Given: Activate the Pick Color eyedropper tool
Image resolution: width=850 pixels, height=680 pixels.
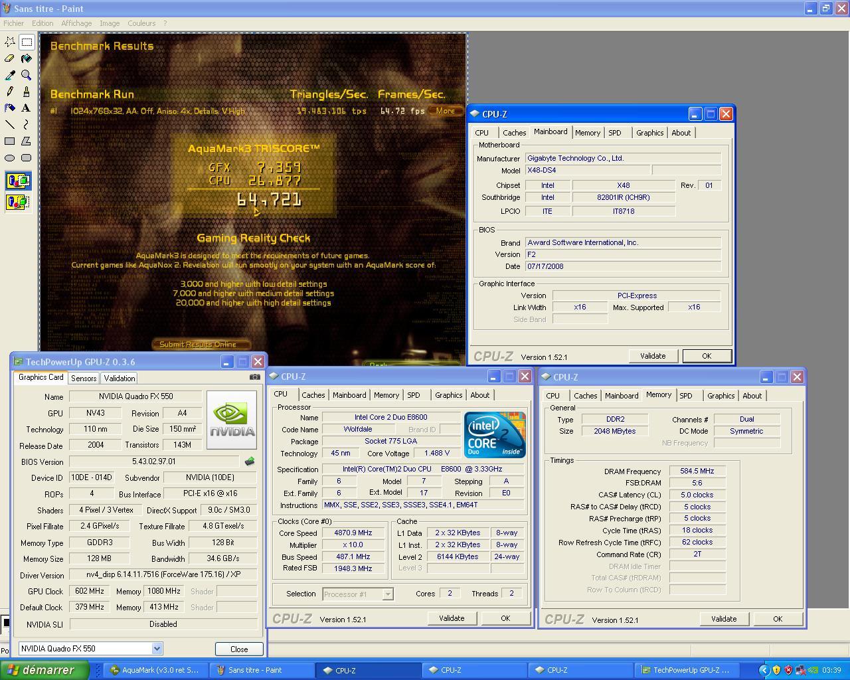Looking at the screenshot, I should (x=10, y=75).
